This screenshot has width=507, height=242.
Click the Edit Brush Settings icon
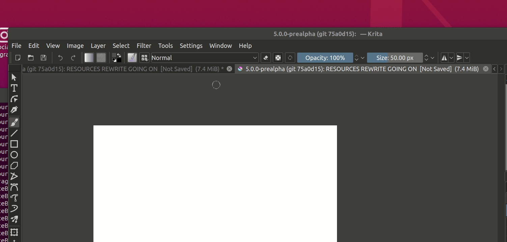(x=132, y=58)
